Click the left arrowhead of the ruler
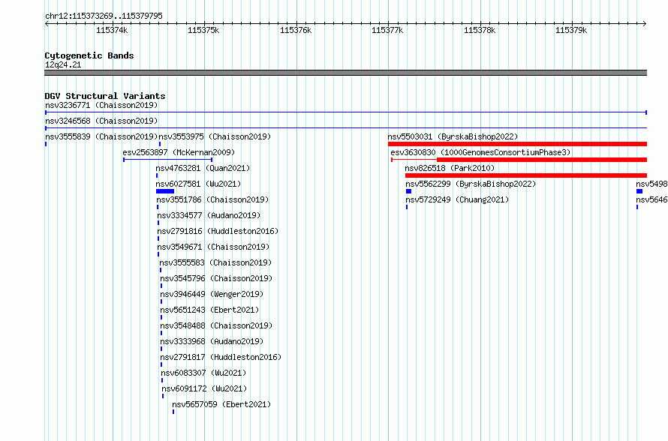The width and height of the screenshot is (668, 441). pyautogui.click(x=47, y=23)
